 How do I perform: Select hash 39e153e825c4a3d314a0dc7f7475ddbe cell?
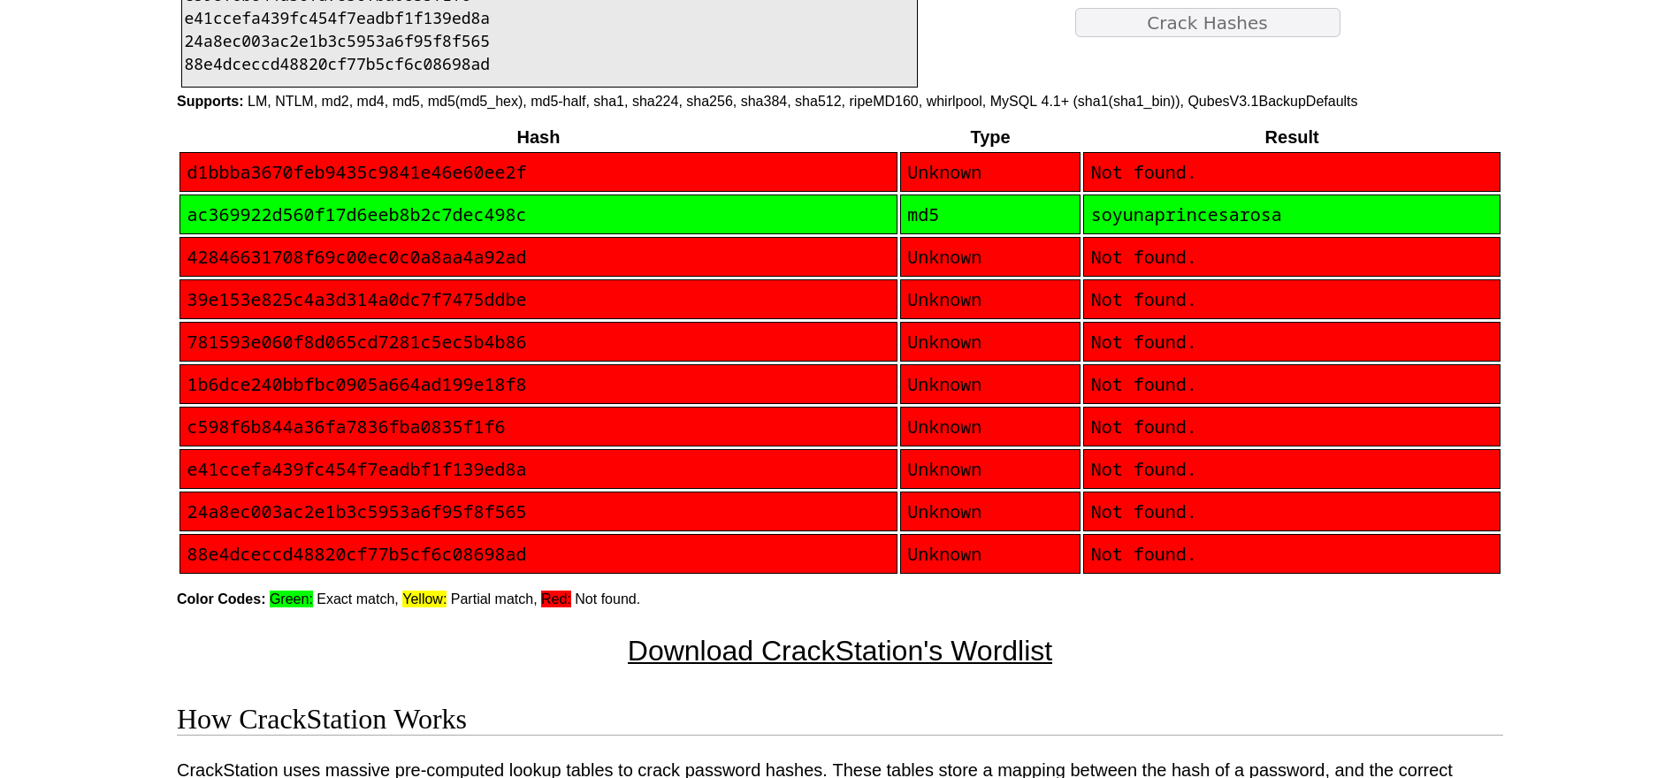[538, 300]
